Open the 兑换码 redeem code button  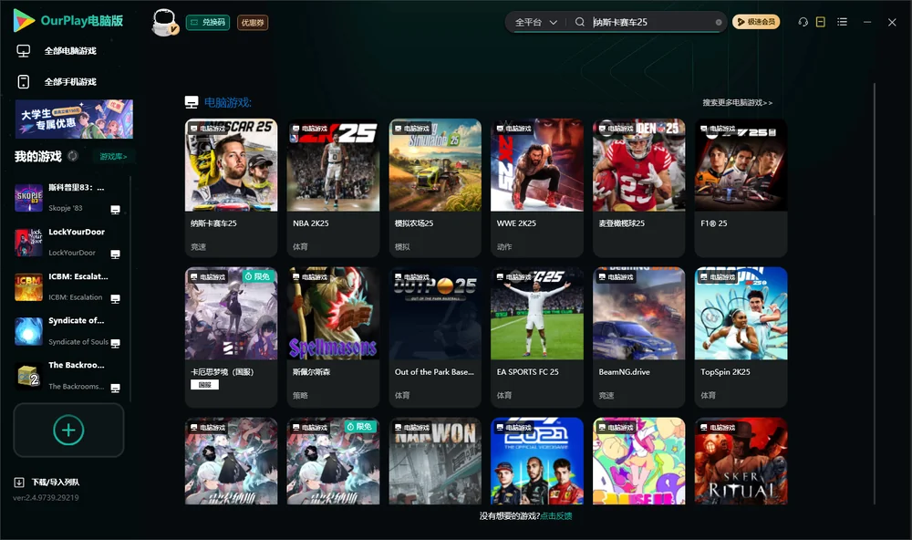click(208, 23)
